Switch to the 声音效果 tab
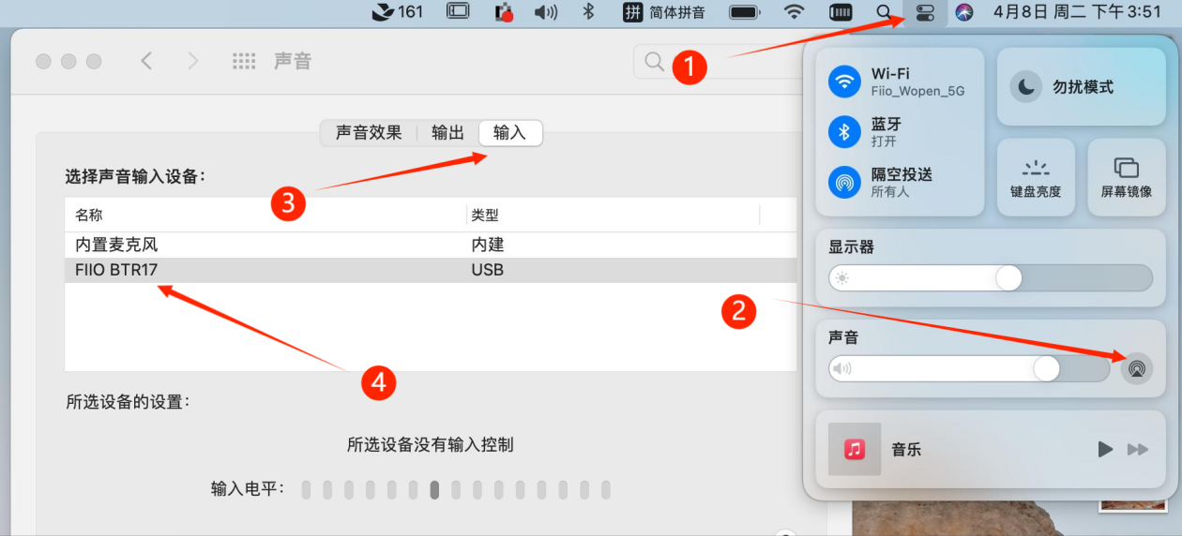 [x=369, y=133]
